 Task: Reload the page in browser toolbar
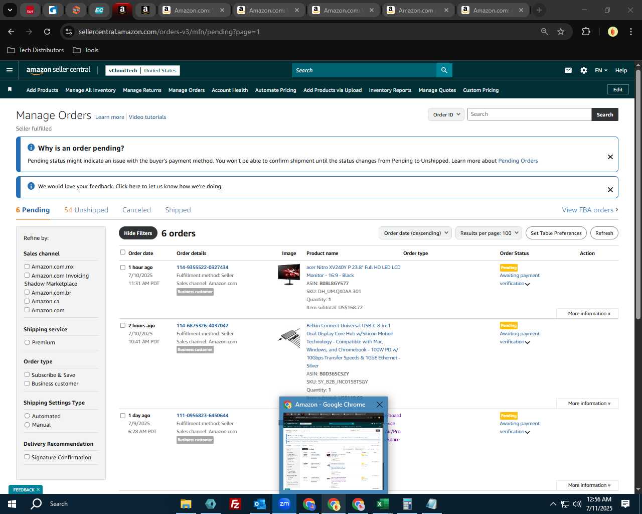[x=47, y=32]
